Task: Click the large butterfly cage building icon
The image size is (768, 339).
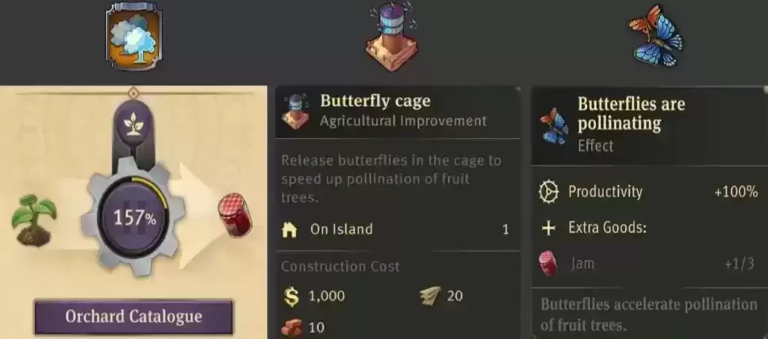Action: (391, 37)
